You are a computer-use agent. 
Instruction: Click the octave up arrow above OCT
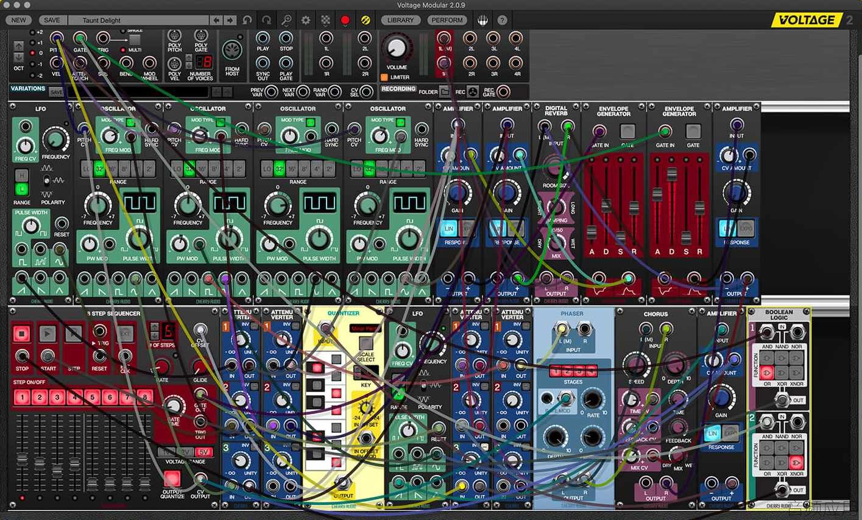point(18,46)
